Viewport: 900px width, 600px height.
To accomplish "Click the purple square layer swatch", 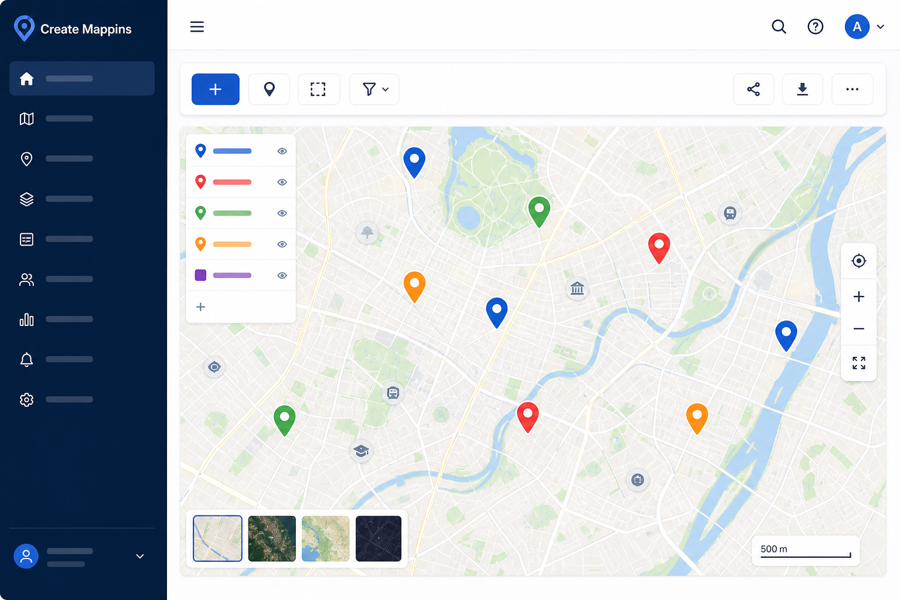I will tap(200, 275).
